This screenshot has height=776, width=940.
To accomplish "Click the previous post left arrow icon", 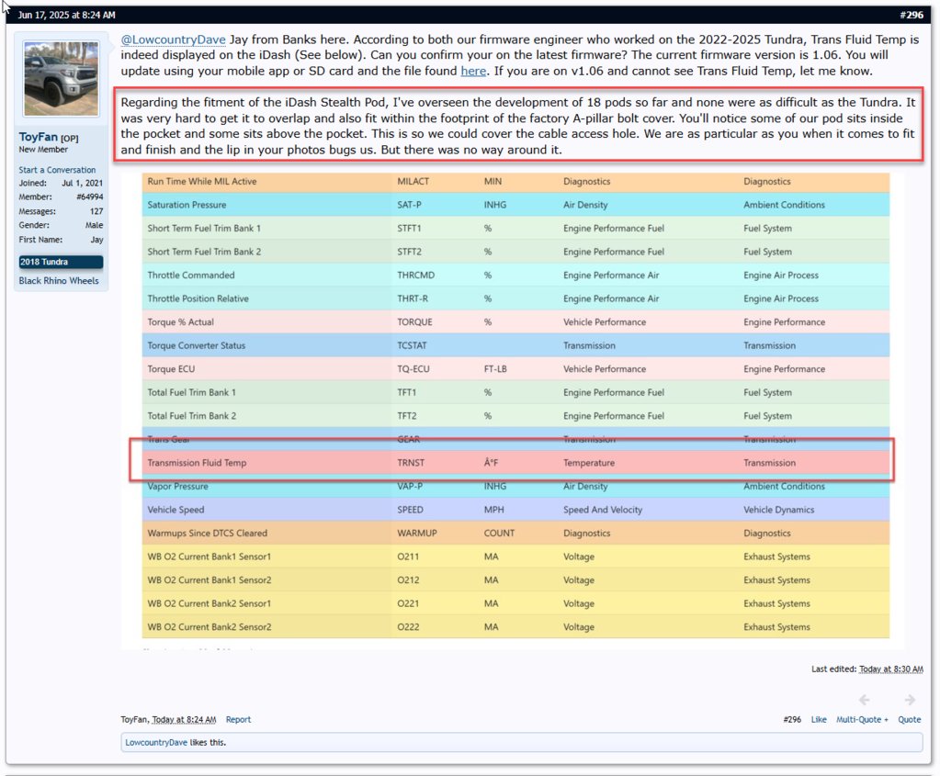I will coord(864,699).
